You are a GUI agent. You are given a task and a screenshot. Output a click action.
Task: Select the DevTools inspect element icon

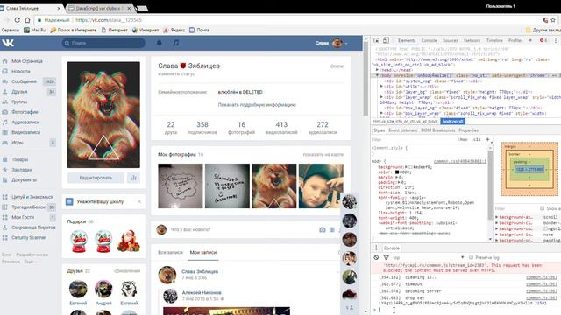tap(376, 40)
